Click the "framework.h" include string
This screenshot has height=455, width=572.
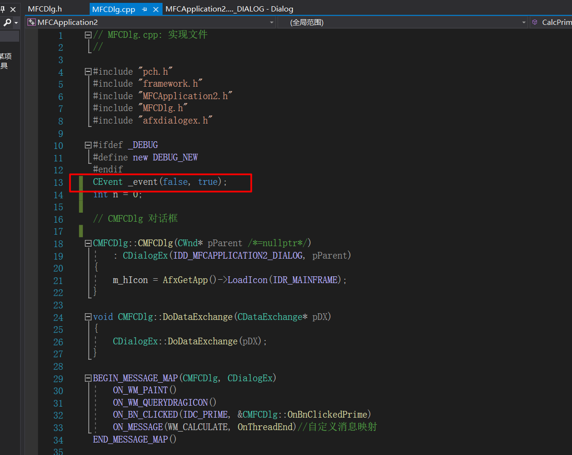click(x=170, y=84)
